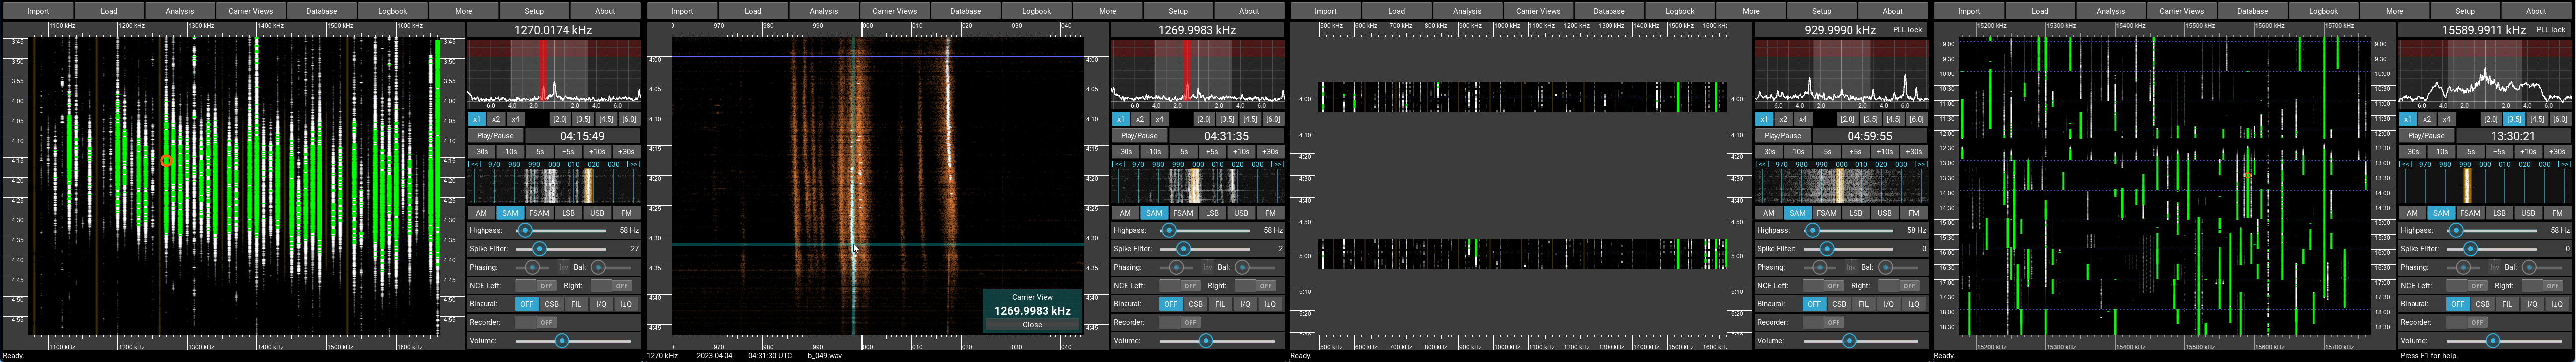Select FM mode in the 15589.9911 kHz panel

click(x=2557, y=213)
